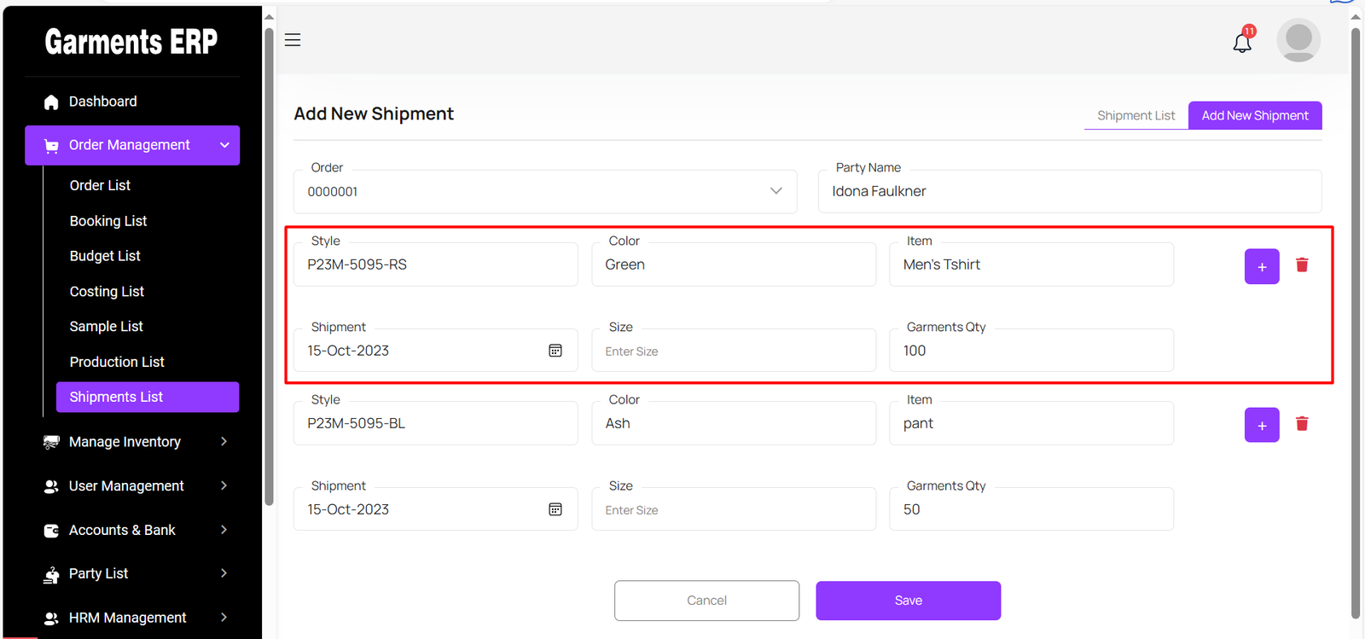The width and height of the screenshot is (1365, 639).
Task: Click the Size field in the first row
Action: [x=734, y=351]
